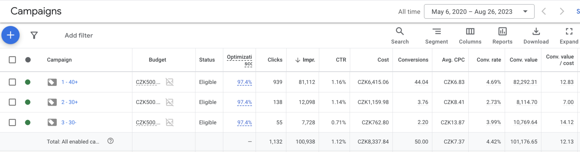
Task: Open status dot dropdown for campaign 3 - 30-
Action: point(28,122)
